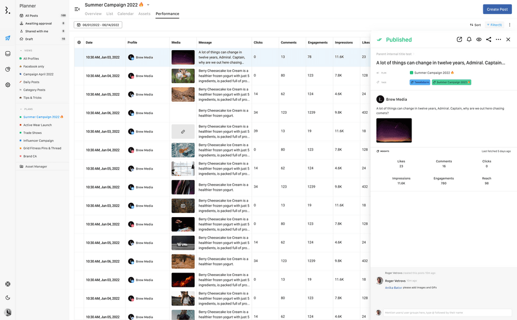Click the blue Tweetstorm tag
The width and height of the screenshot is (517, 320).
coord(420,82)
